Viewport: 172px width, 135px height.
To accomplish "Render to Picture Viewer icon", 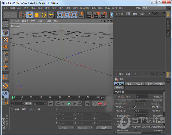I will pos(97,15).
